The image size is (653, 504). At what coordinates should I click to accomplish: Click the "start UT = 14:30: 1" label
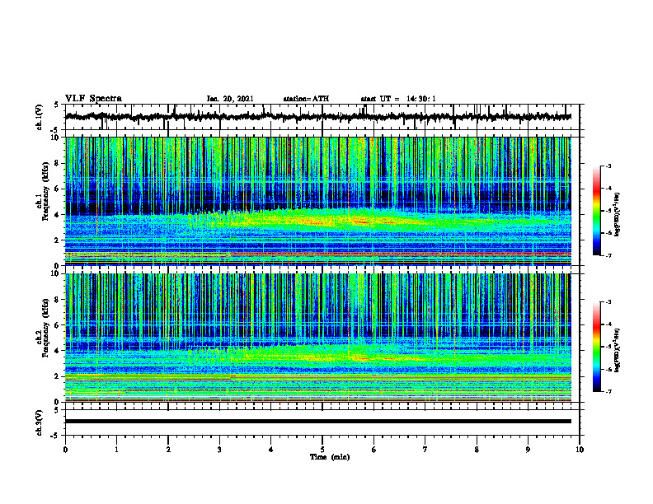pyautogui.click(x=398, y=99)
